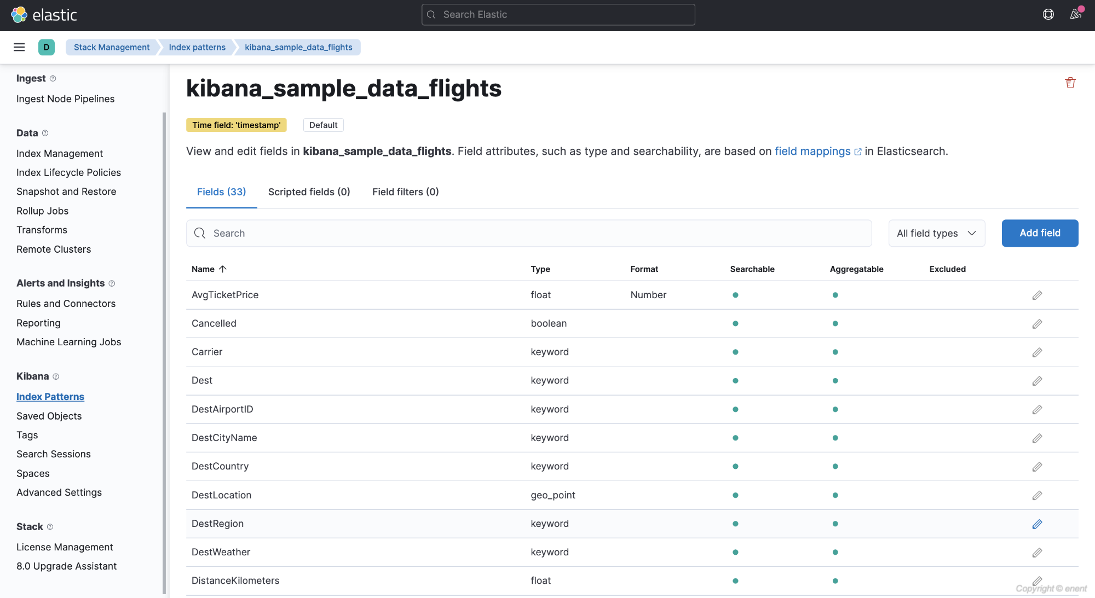Open Index Lifecycle Policies
This screenshot has width=1095, height=598.
(68, 172)
